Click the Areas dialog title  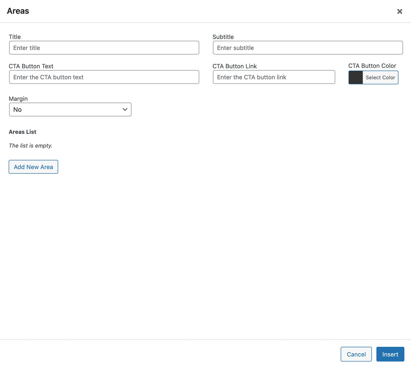(18, 11)
